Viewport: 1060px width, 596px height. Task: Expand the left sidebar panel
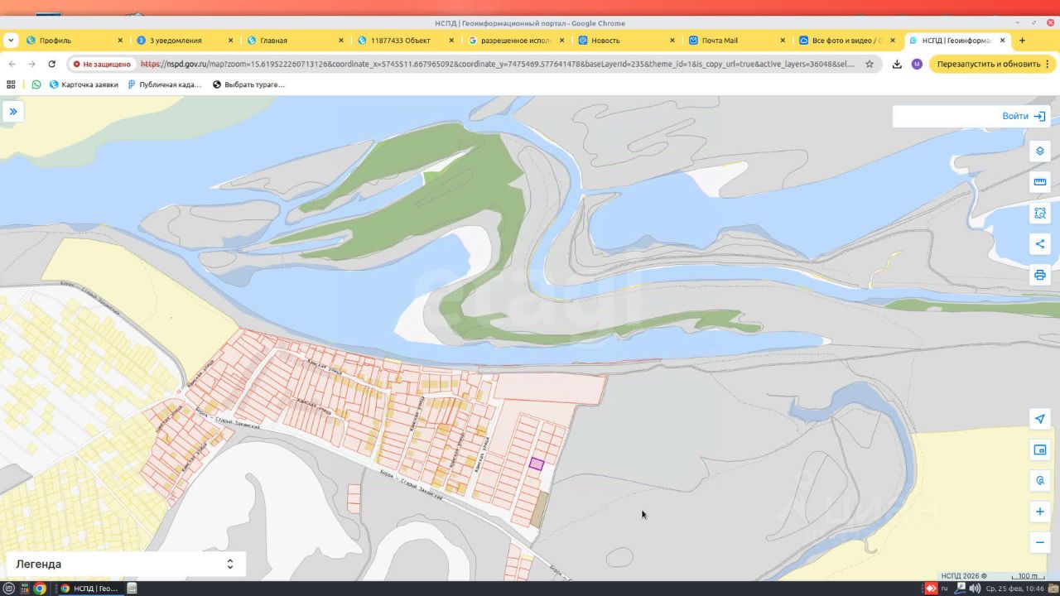12,112
